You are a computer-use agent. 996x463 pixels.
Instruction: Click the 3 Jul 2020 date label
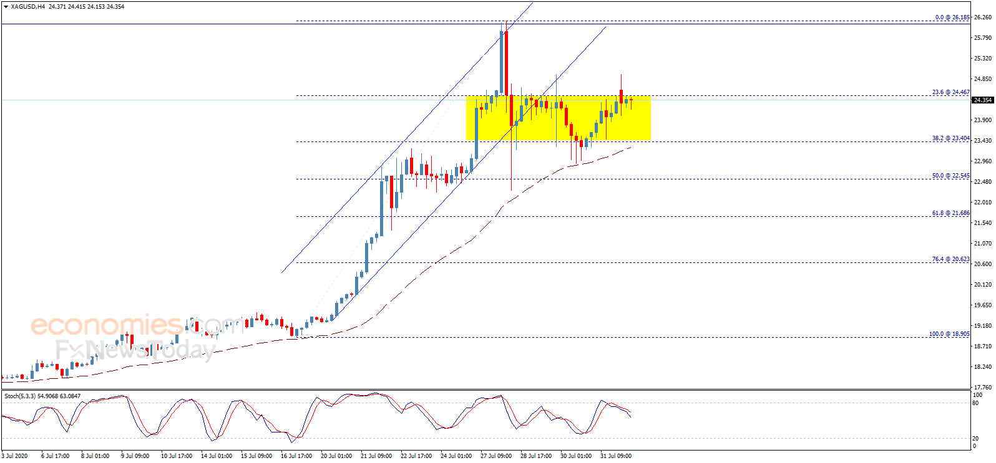pyautogui.click(x=15, y=456)
